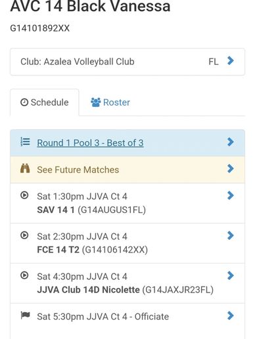Open the See Future Matches link
Screen dimensions: 255x339
pyautogui.click(x=78, y=170)
